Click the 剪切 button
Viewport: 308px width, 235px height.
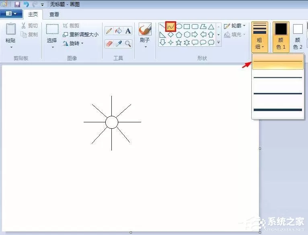click(29, 26)
